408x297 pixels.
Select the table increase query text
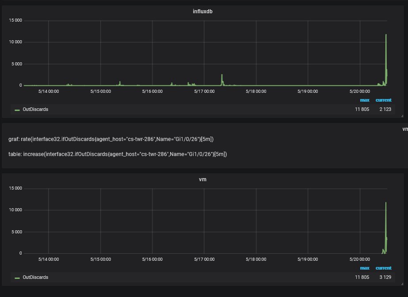click(118, 154)
